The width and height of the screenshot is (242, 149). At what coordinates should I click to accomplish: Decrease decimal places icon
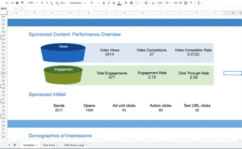point(52,3)
